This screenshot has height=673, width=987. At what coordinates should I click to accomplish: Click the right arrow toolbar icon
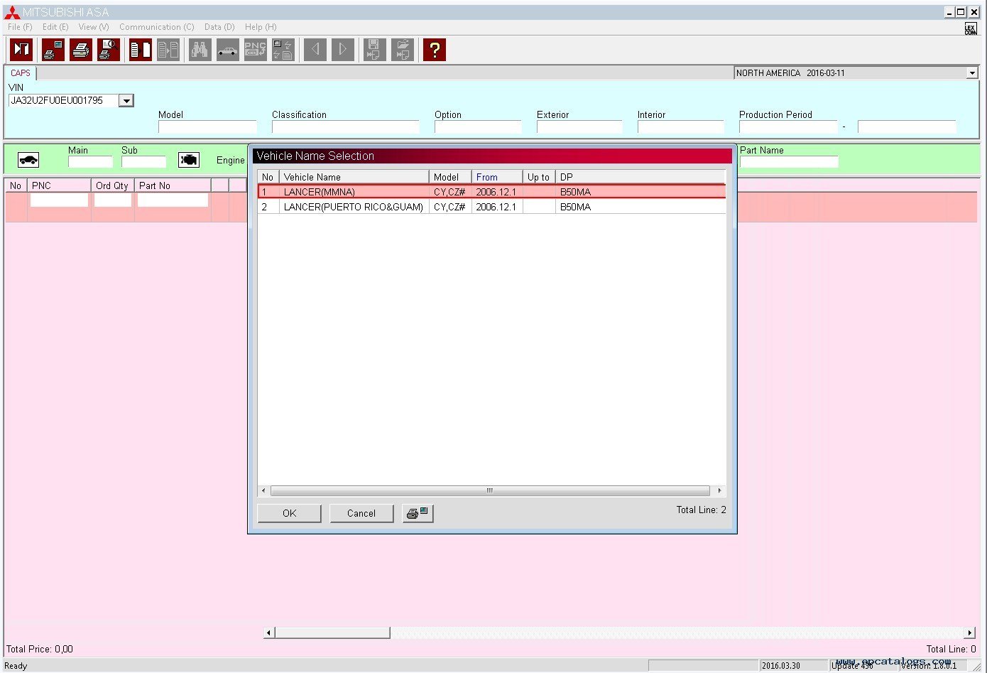coord(343,50)
